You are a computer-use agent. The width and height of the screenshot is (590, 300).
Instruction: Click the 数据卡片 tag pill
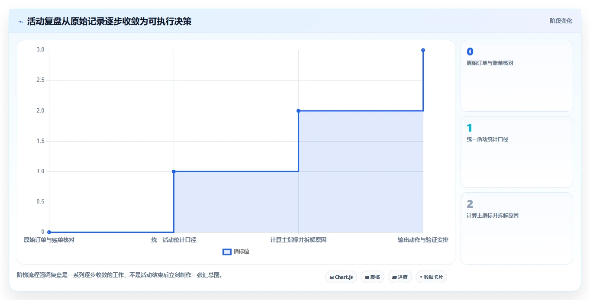point(431,277)
